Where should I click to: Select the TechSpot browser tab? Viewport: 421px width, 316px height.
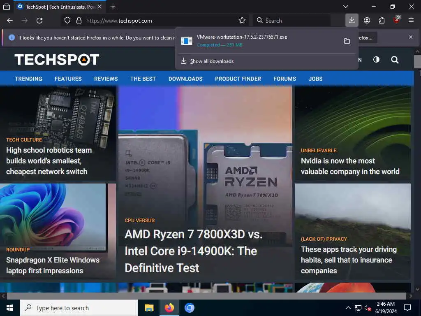(x=60, y=7)
